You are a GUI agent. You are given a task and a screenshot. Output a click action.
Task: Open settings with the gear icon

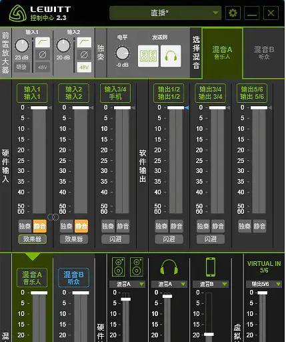click(233, 13)
